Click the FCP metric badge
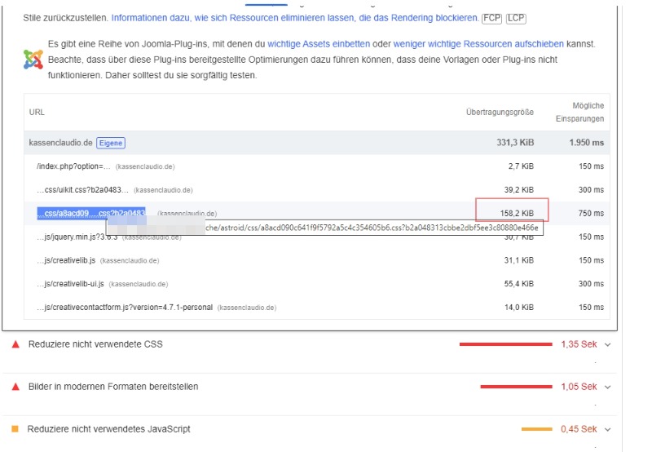 491,18
